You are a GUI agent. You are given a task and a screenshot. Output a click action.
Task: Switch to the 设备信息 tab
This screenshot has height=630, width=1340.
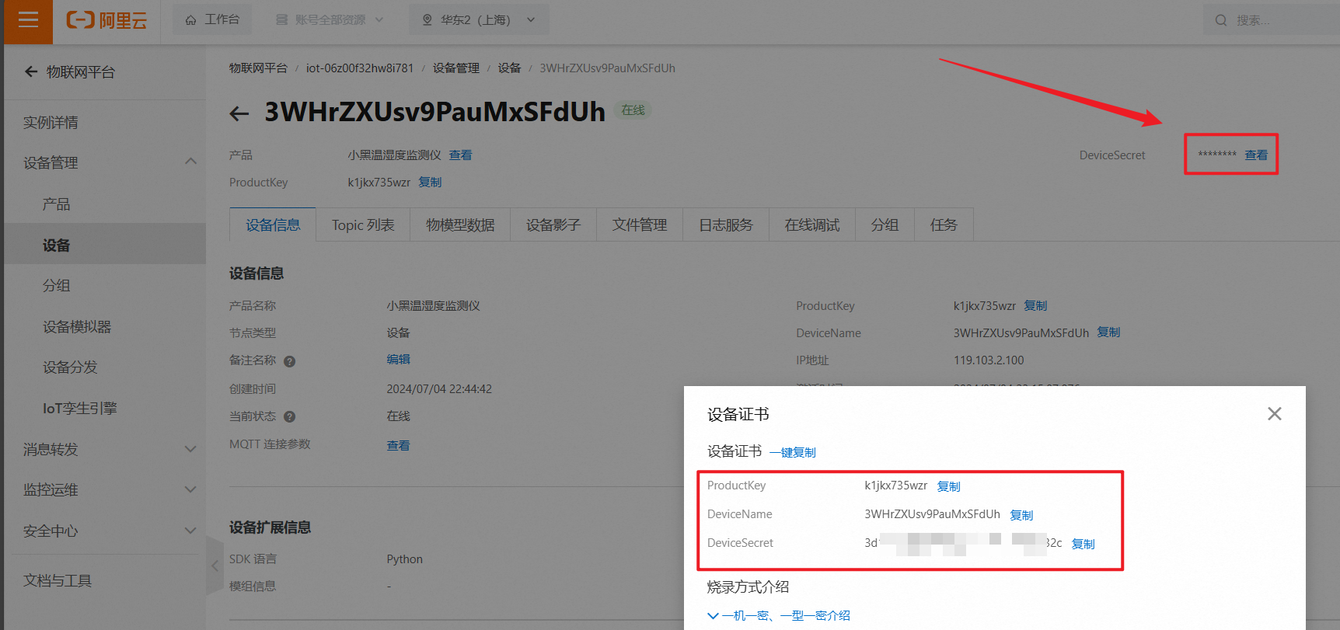click(x=273, y=225)
